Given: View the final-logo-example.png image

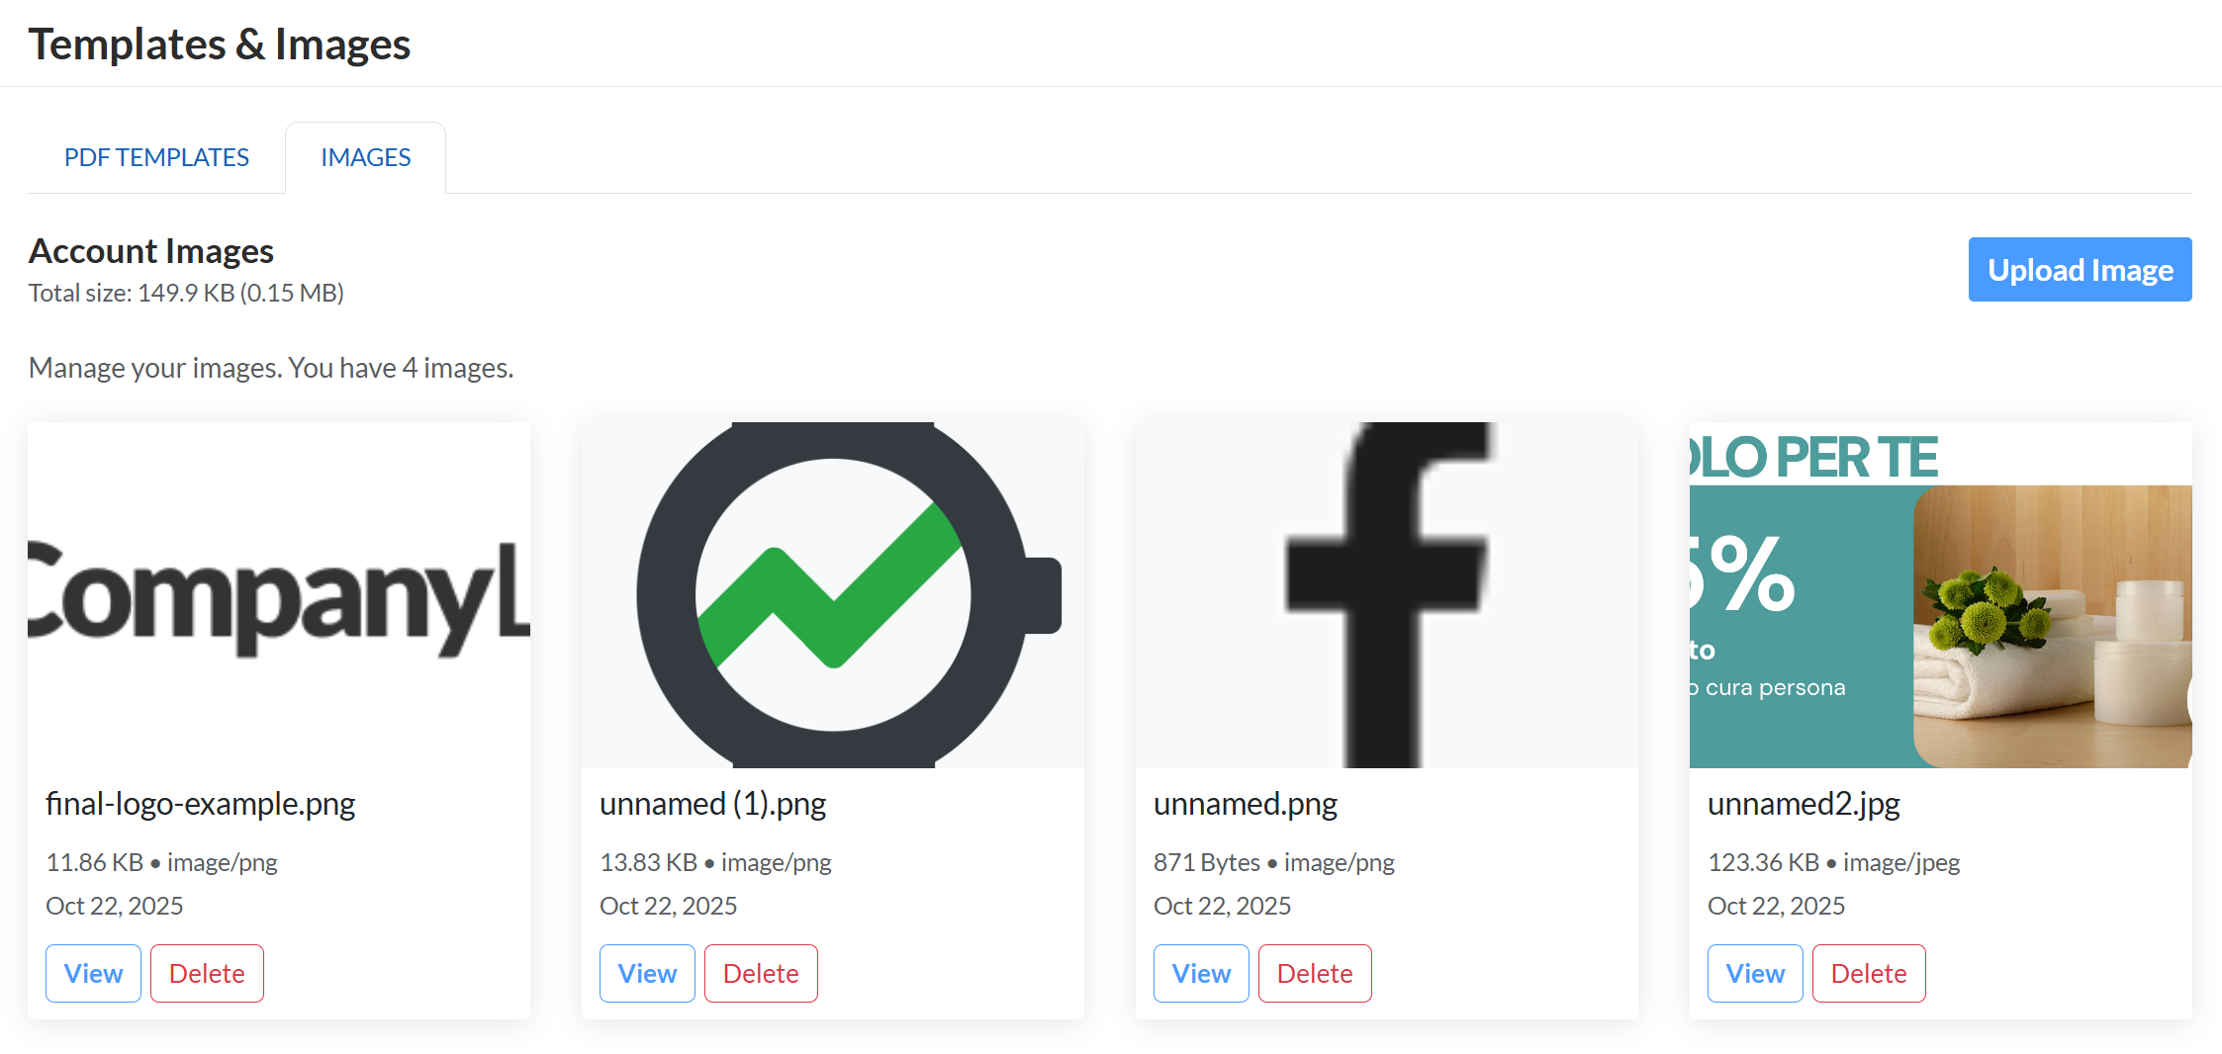Looking at the screenshot, I should (92, 973).
